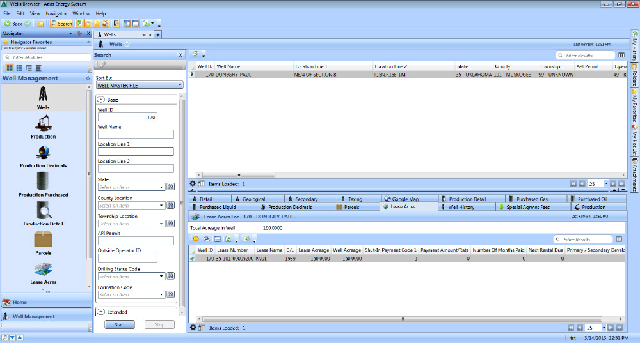Click the column chooser icon above wells grid
Viewport: 640px width, 343px height.
pyautogui.click(x=621, y=55)
